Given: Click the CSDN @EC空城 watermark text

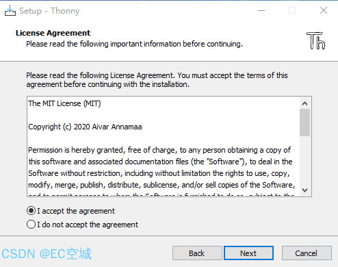Looking at the screenshot, I should coord(47,254).
